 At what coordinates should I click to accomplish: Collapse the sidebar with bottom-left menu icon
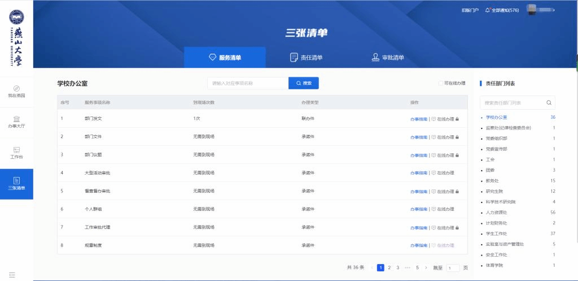(x=12, y=275)
